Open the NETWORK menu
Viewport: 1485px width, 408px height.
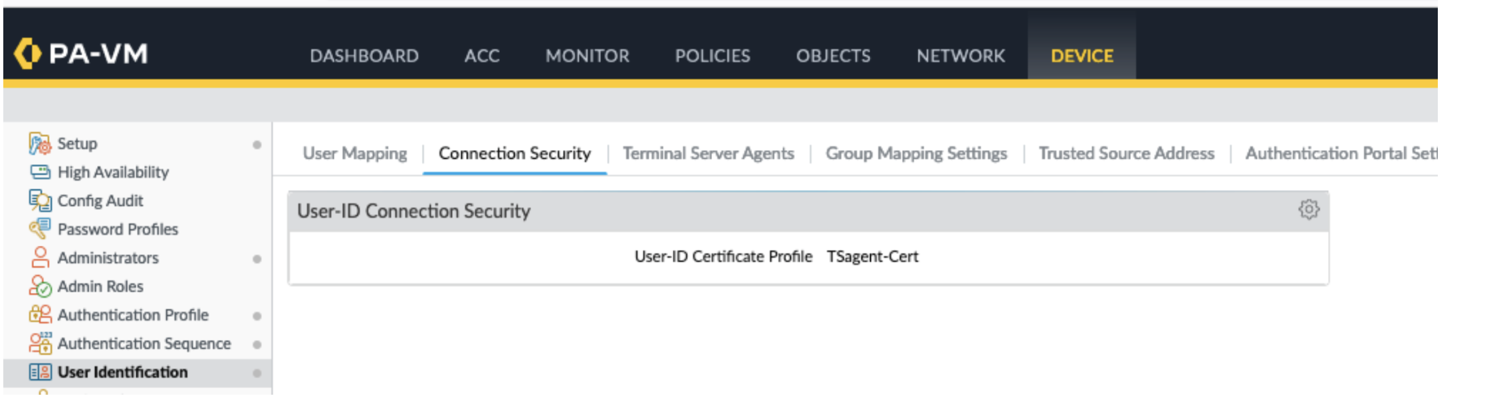[961, 56]
